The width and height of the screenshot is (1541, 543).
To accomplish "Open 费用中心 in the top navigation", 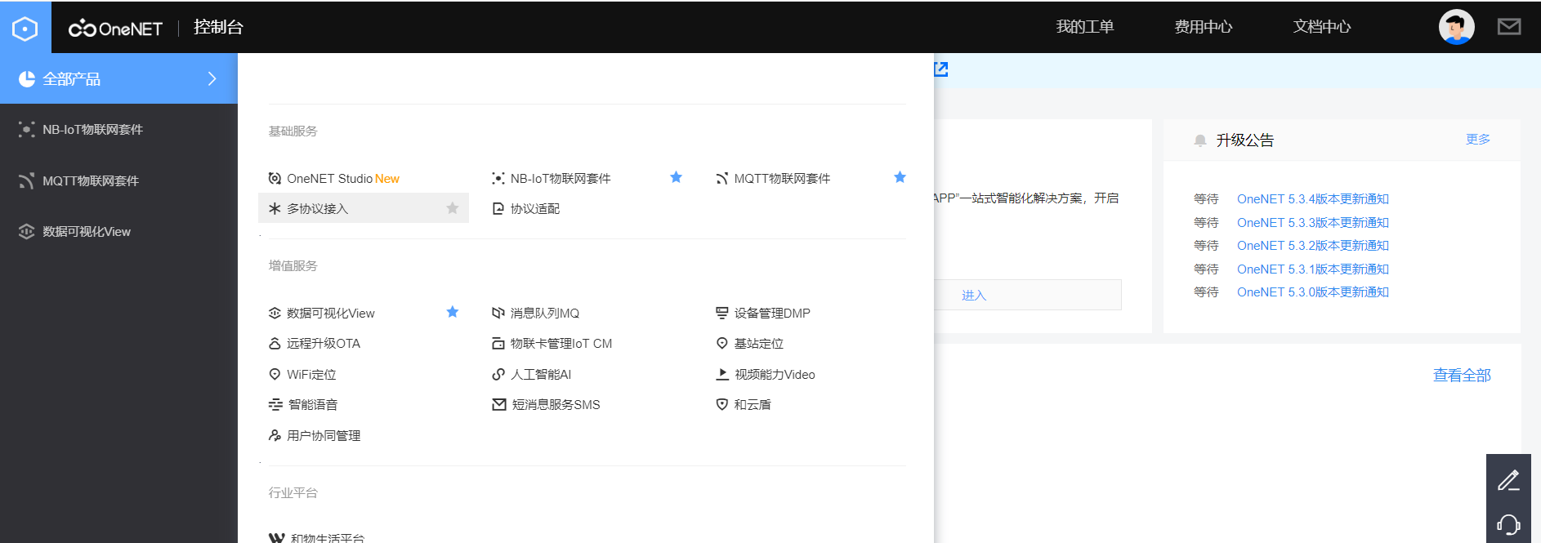I will point(1204,27).
